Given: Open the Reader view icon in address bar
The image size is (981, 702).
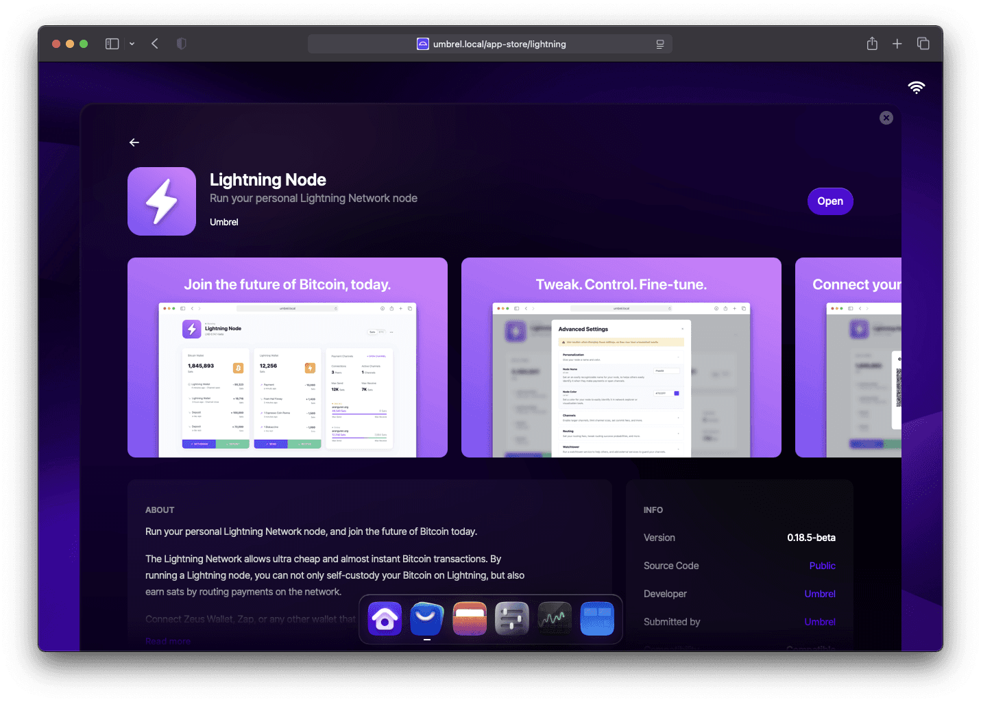Looking at the screenshot, I should point(660,44).
